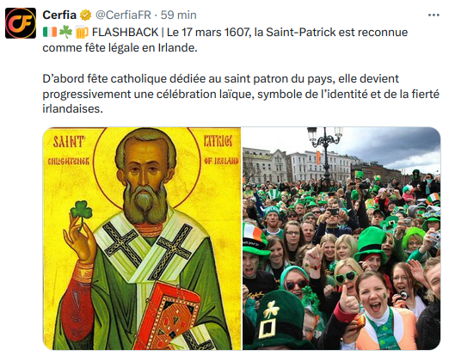Click the gold verified badge
Image resolution: width=449 pixels, height=356 pixels.
pyautogui.click(x=85, y=15)
